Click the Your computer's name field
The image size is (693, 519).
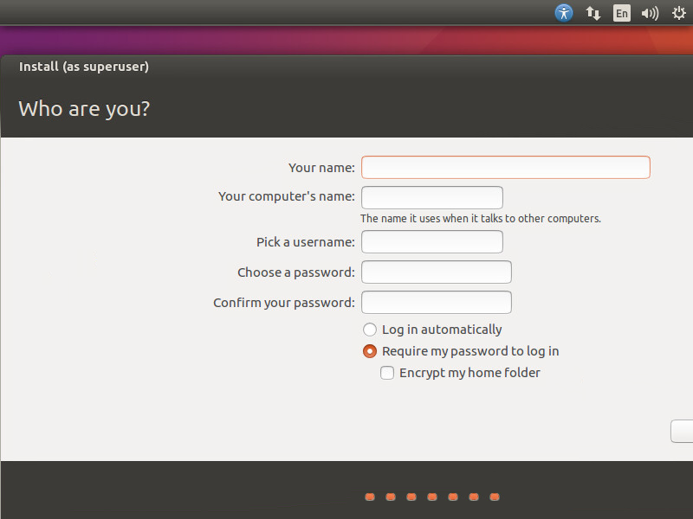(x=431, y=197)
